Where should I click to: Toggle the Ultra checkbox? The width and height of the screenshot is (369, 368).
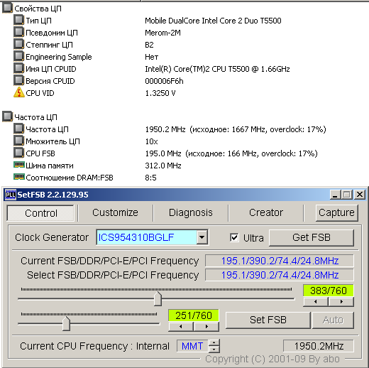[234, 237]
